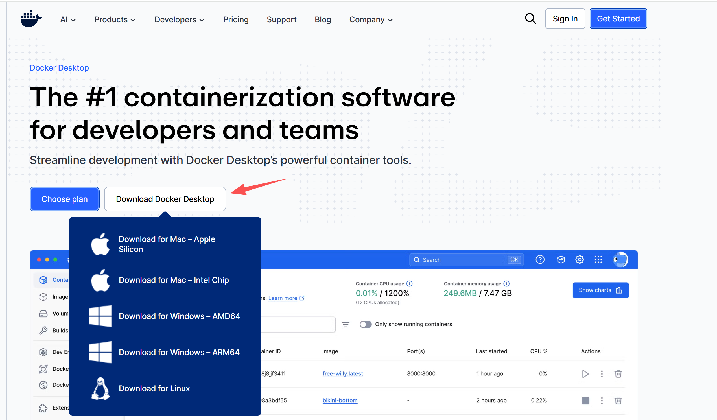Expand the Products dropdown menu

(x=115, y=20)
